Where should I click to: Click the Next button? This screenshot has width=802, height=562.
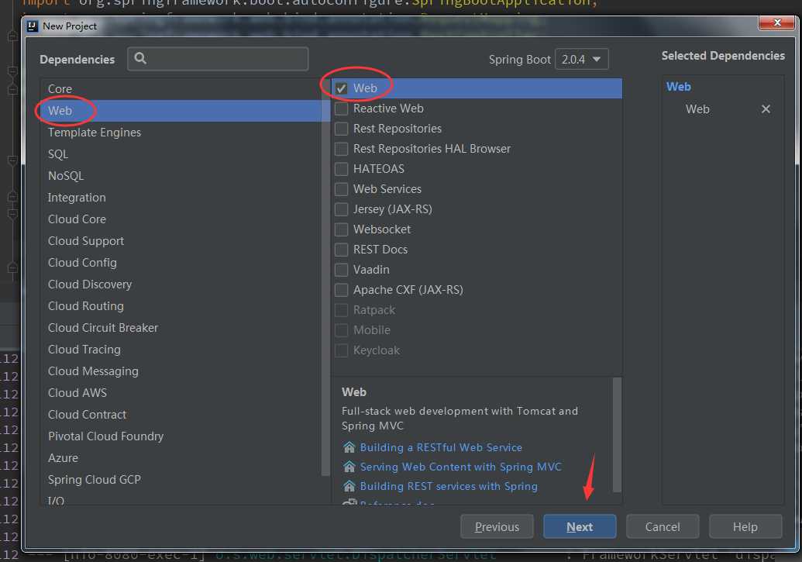[x=580, y=526]
